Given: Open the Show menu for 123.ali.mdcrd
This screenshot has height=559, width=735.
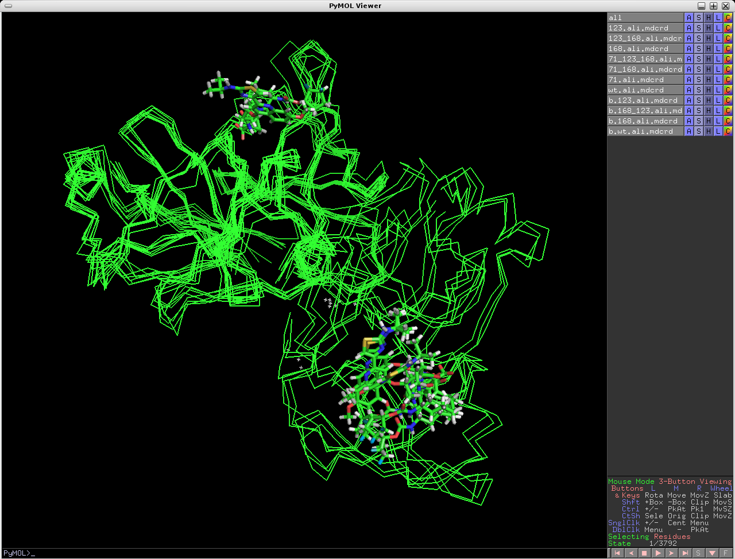Looking at the screenshot, I should coord(699,28).
